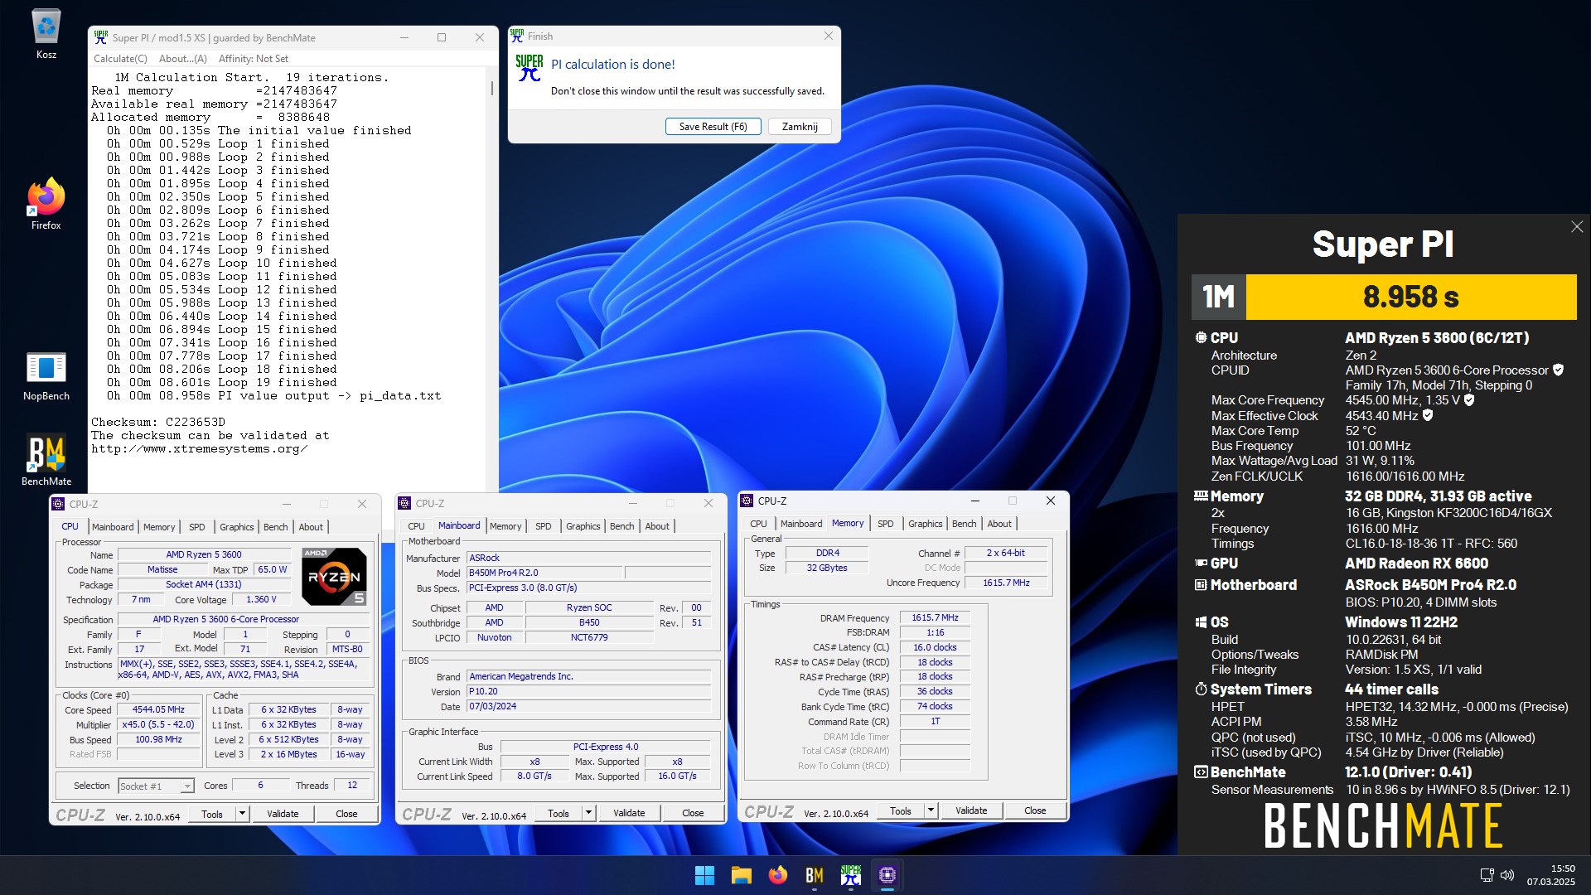Click the shield icon beside Max Effective Clock
Image resolution: width=1591 pixels, height=895 pixels.
point(1428,416)
